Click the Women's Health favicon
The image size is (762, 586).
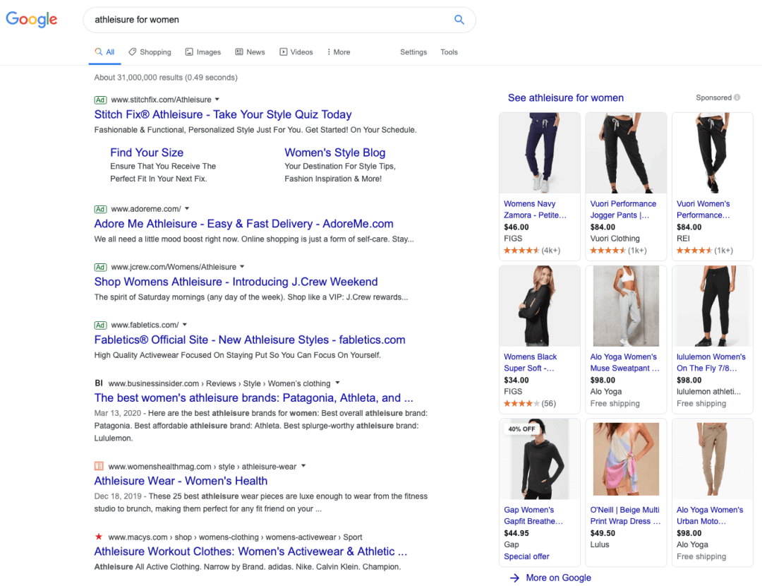(x=99, y=467)
